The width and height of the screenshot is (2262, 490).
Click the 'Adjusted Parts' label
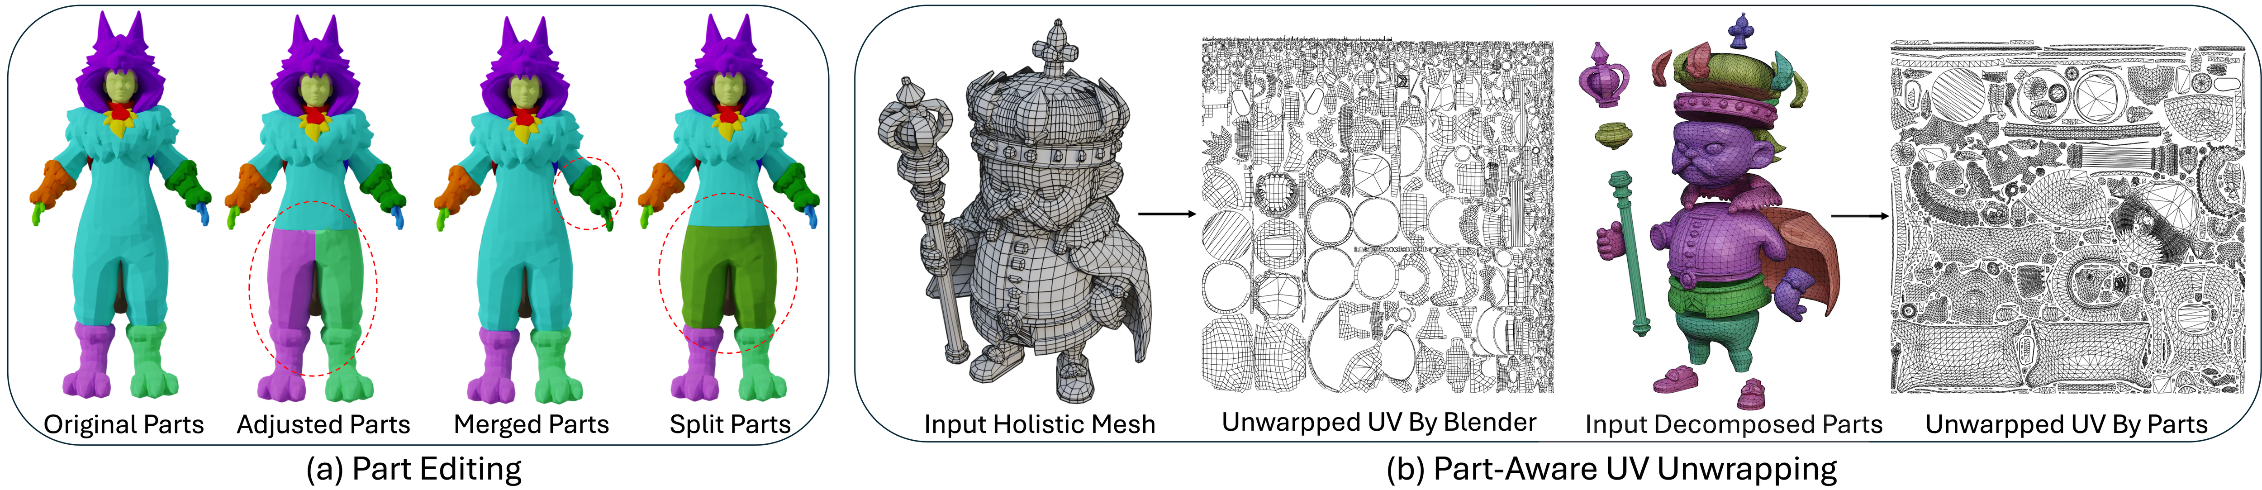(x=323, y=425)
